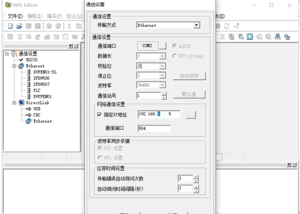
Task: Click the greyed Redo round icon
Action: [x=58, y=26]
